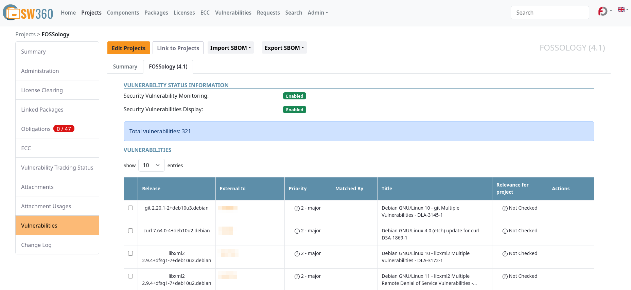Click relevance info icon in curl row

point(505,231)
